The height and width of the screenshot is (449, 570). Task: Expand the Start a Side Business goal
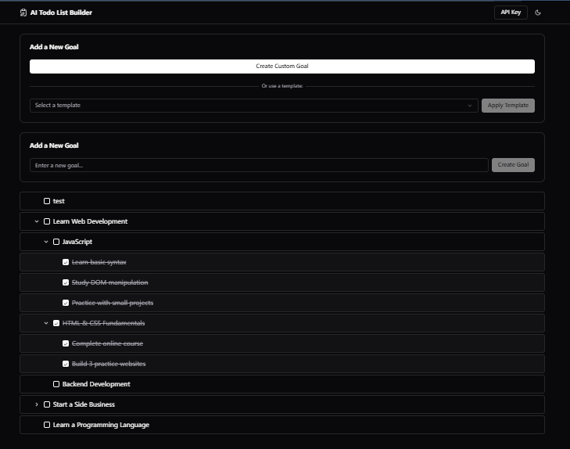[x=37, y=404]
